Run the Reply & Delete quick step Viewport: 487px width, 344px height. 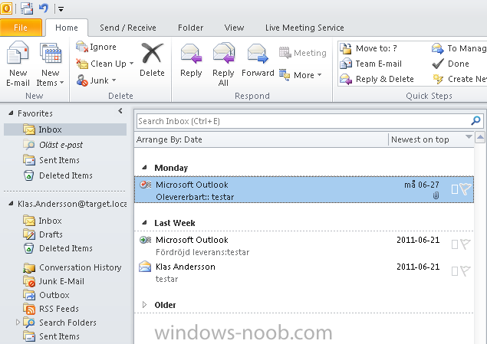377,79
